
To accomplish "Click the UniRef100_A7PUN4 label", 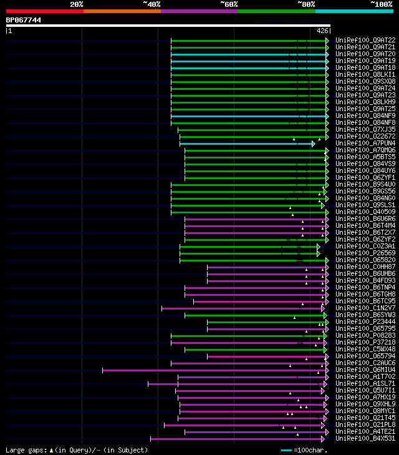I will (365, 144).
